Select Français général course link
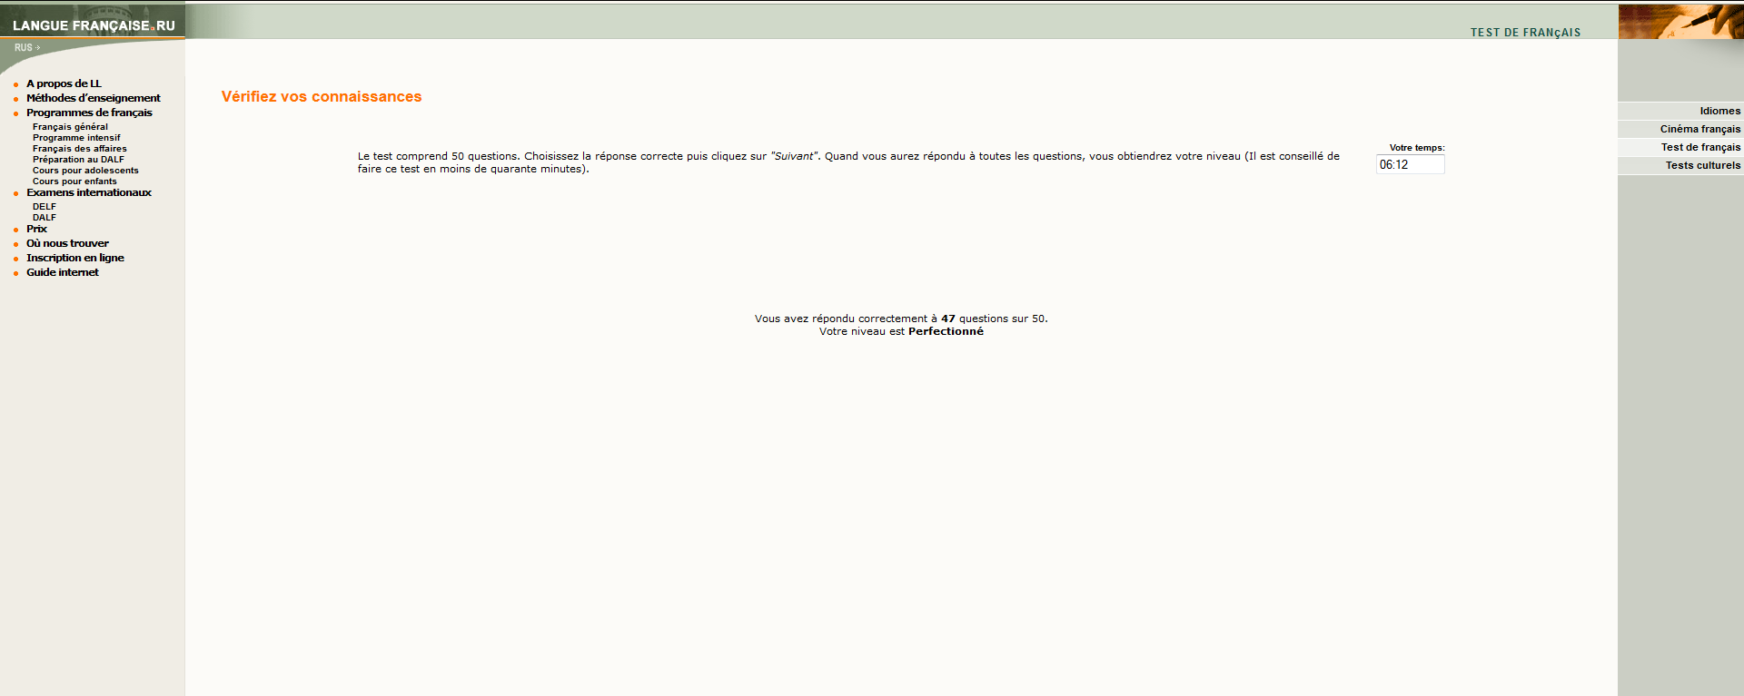 click(70, 127)
